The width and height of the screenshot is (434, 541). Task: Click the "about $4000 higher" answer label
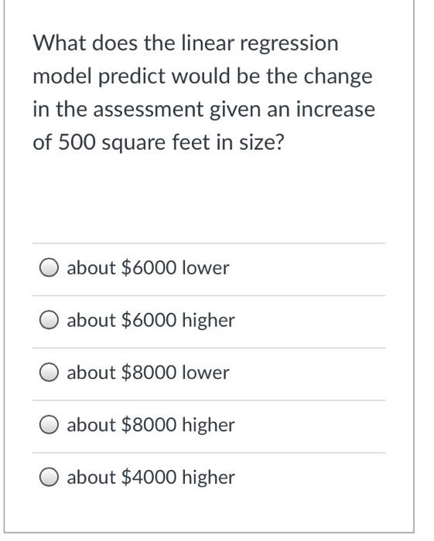click(151, 477)
